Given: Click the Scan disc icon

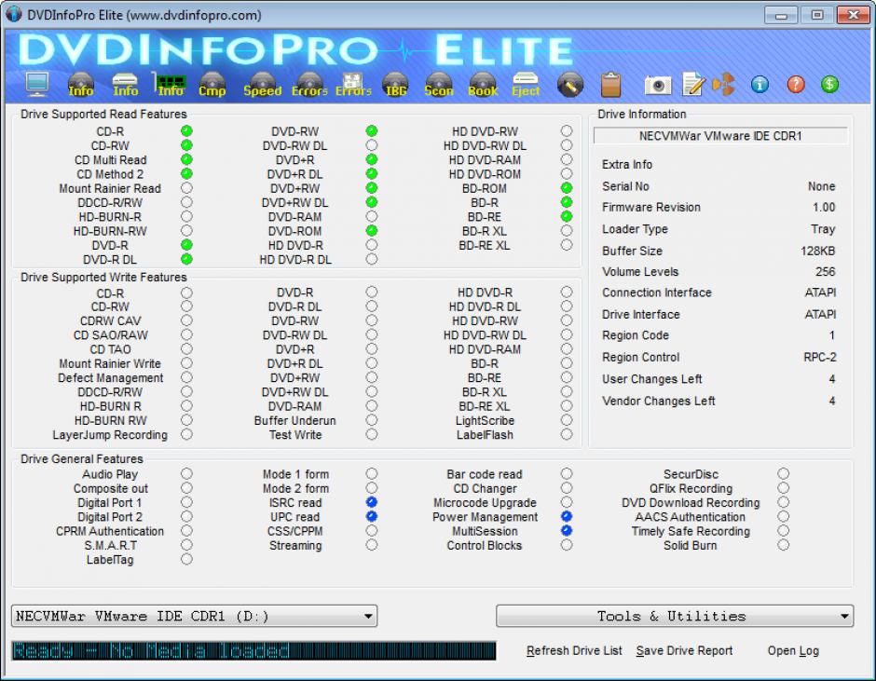Looking at the screenshot, I should [x=439, y=85].
